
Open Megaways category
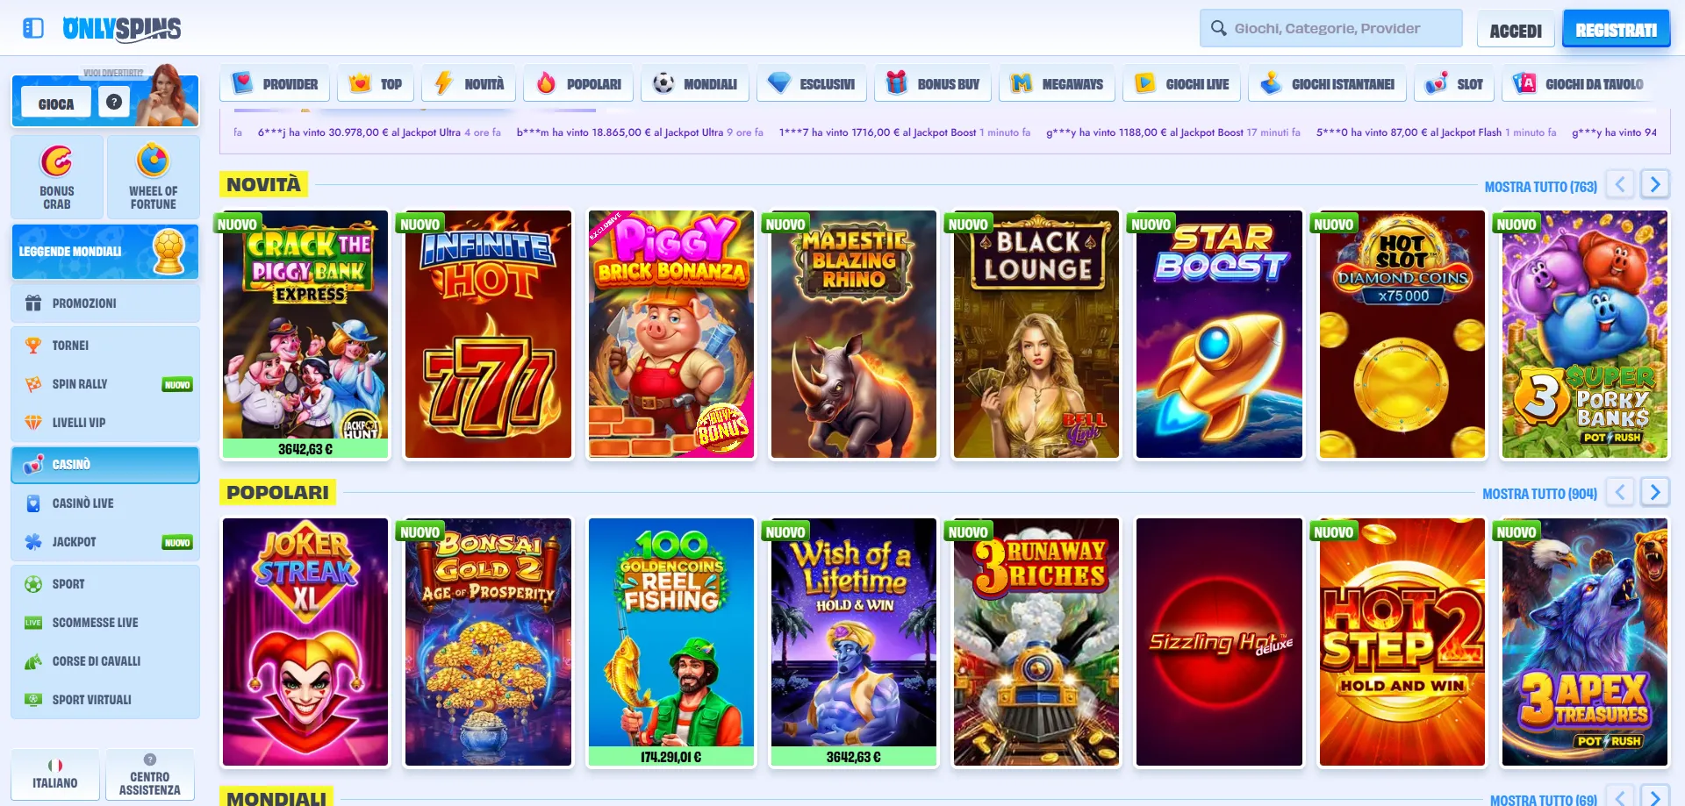click(1057, 84)
